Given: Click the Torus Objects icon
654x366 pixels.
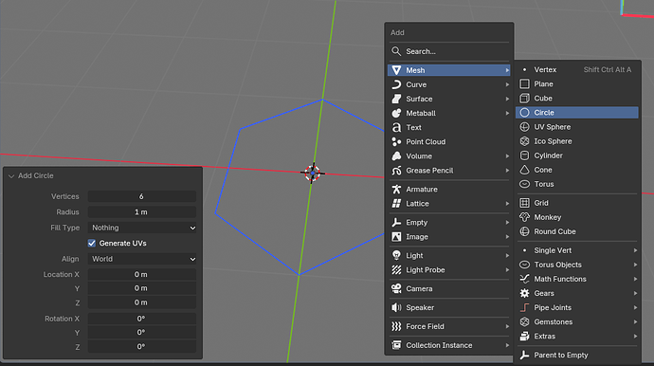Looking at the screenshot, I should [524, 265].
